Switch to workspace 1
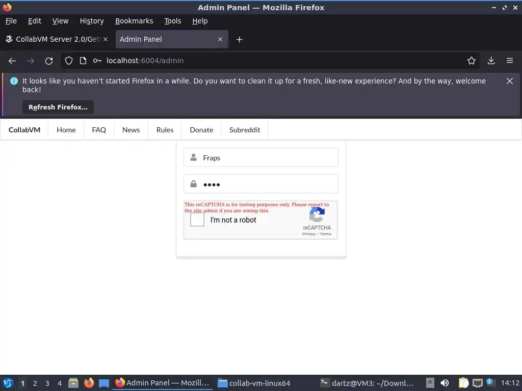The image size is (522, 391). tap(22, 383)
